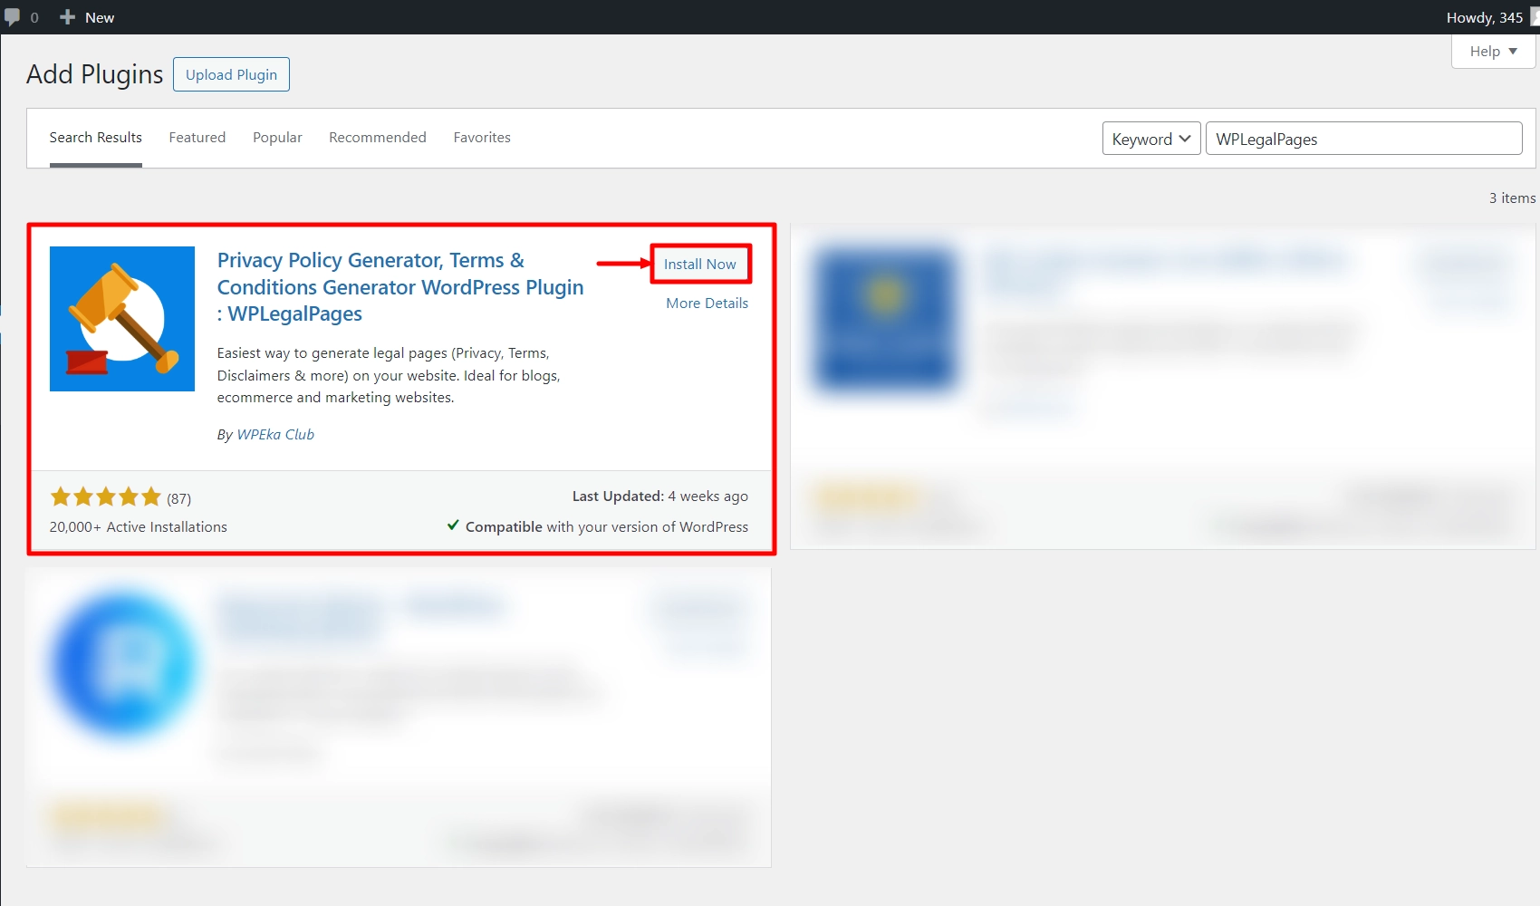Open More Details for WPLegalPages

coord(707,303)
